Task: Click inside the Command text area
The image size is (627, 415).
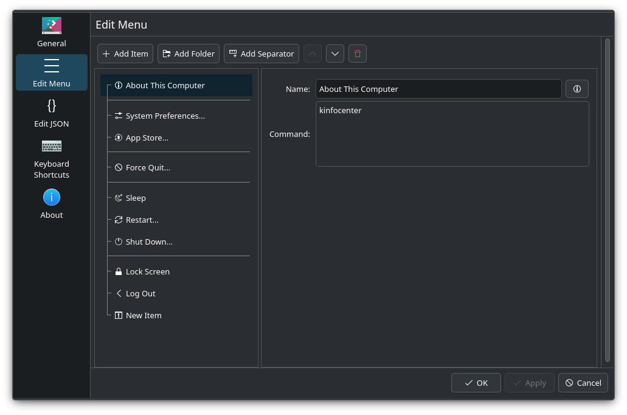Action: pyautogui.click(x=452, y=134)
